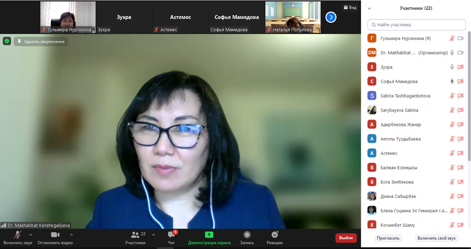471x249 pixels.
Task: Click microphone icon for Dr. Makhabbat organizer
Action: click(452, 53)
